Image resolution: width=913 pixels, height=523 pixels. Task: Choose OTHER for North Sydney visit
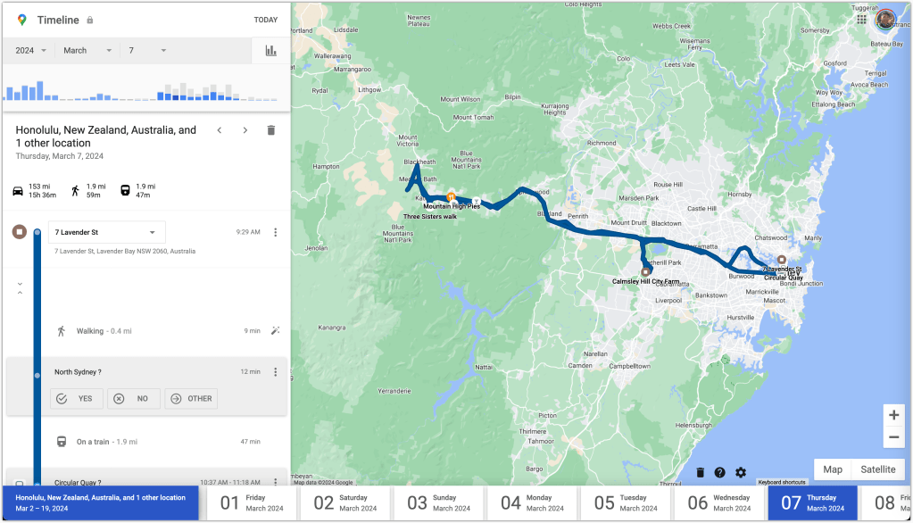(x=191, y=399)
